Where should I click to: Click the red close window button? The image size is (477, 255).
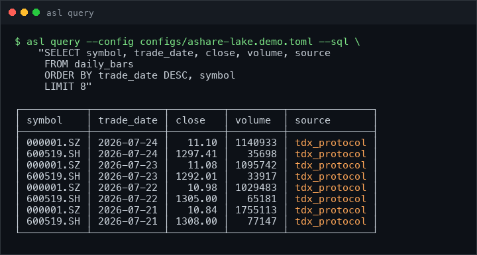[12, 13]
